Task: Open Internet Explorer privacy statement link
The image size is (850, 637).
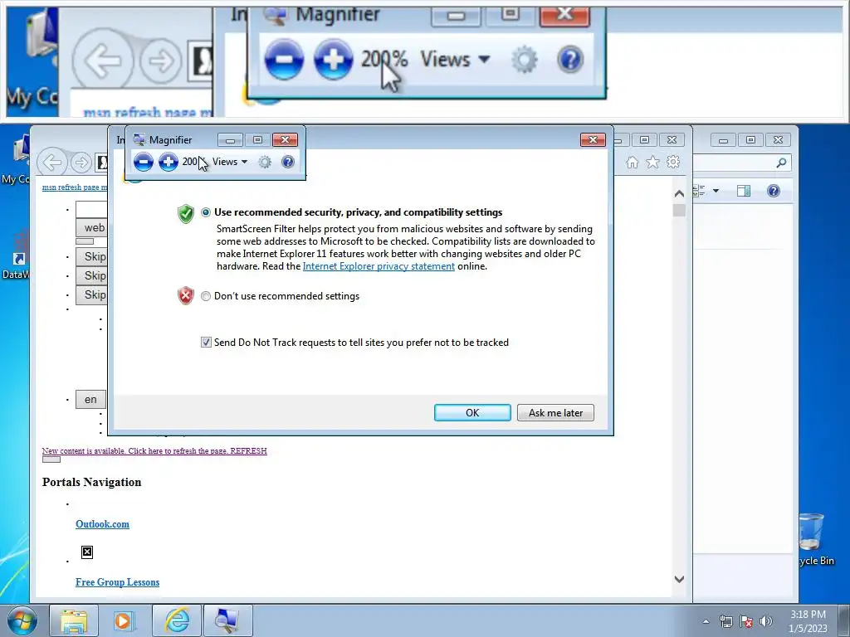Action: 379,266
